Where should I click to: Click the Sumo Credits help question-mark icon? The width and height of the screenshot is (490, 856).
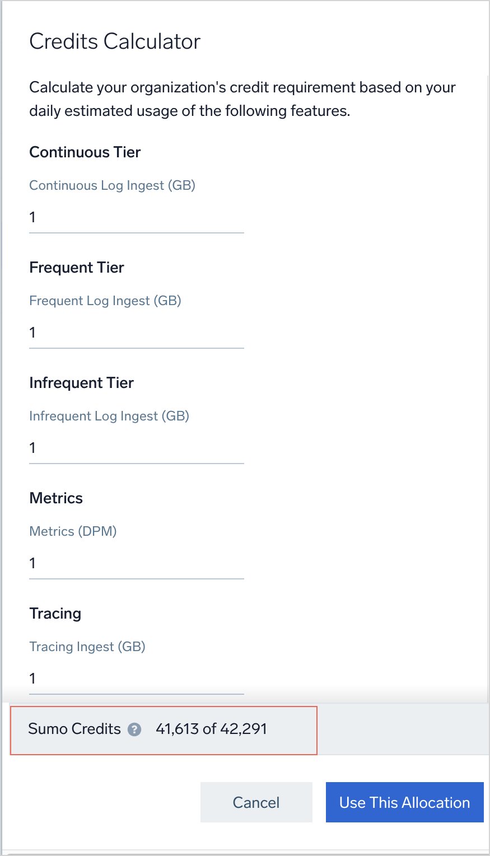[x=134, y=729]
